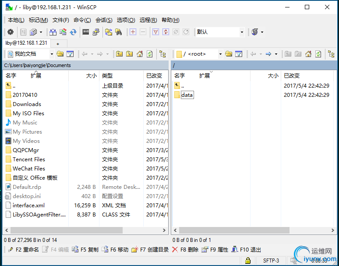This screenshot has width=339, height=266.
Task: Click the plus new session tab
Action: click(58, 44)
